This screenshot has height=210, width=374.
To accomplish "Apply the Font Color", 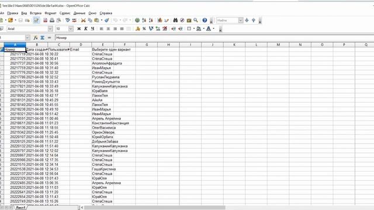I will coord(209,29).
